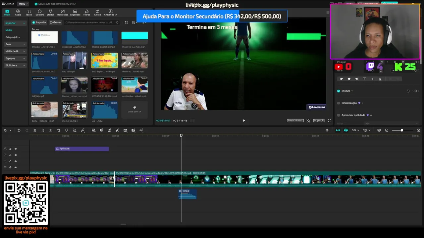Switch to the Áudio tab
The image size is (424, 238).
click(x=18, y=13)
